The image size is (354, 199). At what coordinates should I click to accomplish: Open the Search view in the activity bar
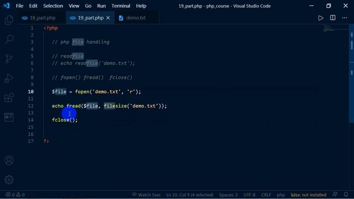coord(9,39)
